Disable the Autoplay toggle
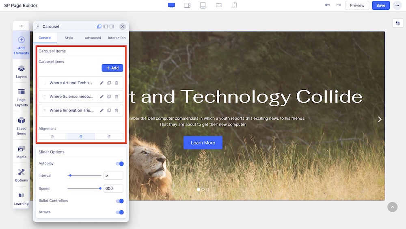The width and height of the screenshot is (406, 229). pyautogui.click(x=120, y=164)
